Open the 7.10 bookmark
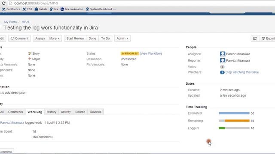This screenshot has width=275, height=154. (27, 9)
